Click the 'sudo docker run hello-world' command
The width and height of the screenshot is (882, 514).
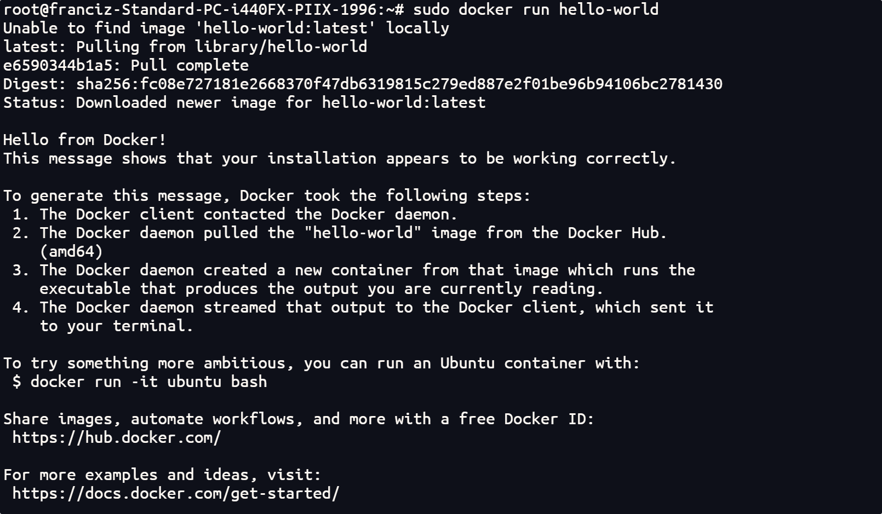536,9
